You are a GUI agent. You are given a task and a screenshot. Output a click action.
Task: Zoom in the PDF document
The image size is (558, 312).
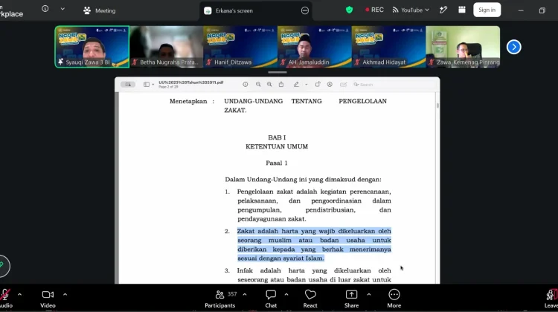click(269, 85)
